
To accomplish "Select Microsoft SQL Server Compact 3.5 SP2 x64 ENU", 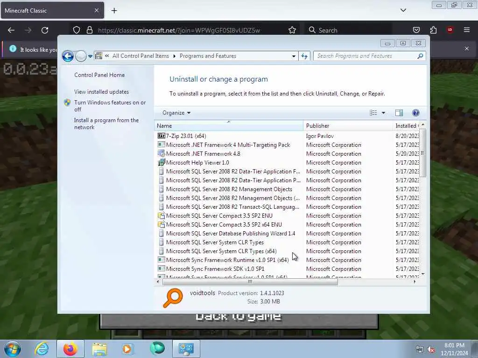I will (x=224, y=224).
